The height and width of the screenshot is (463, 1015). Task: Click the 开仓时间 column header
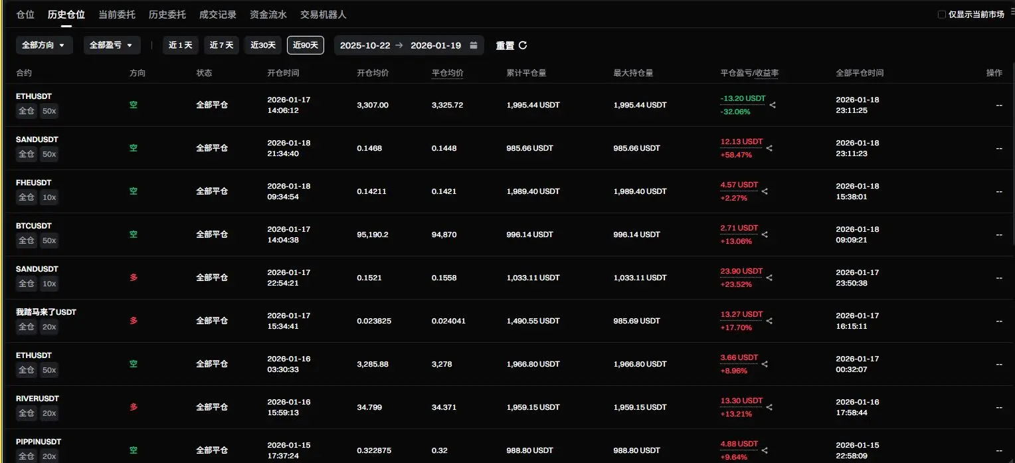pos(283,72)
